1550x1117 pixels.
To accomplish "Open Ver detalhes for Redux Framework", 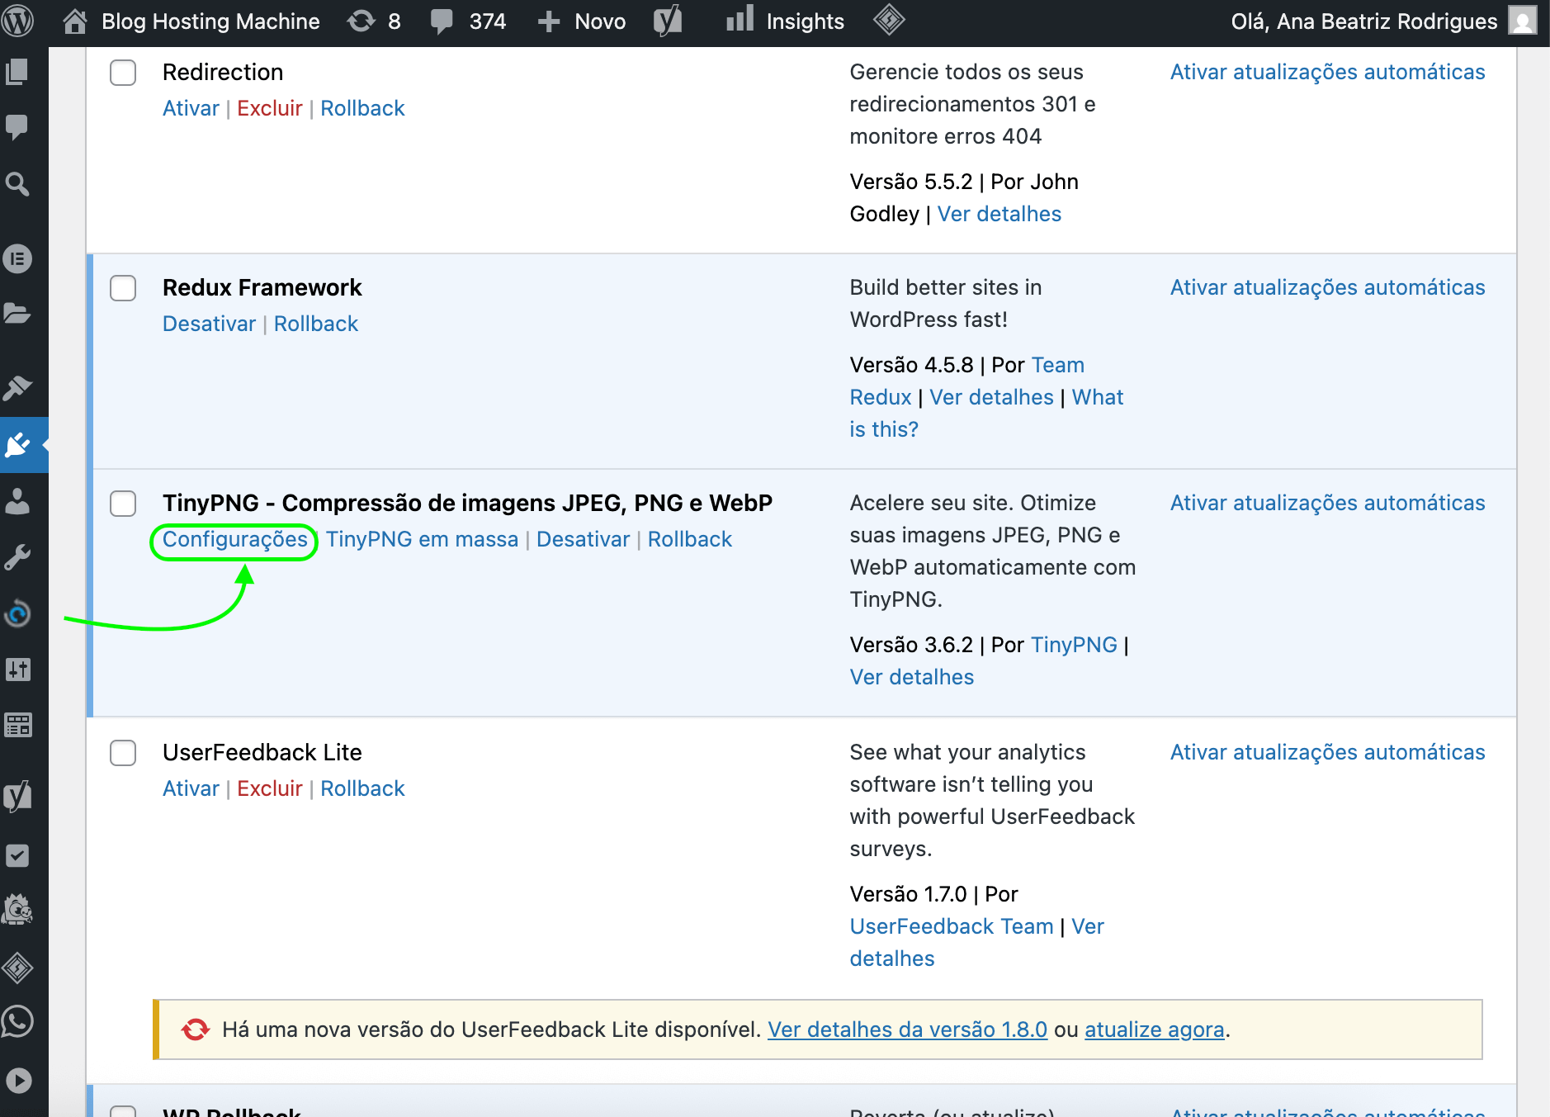I will [x=991, y=397].
